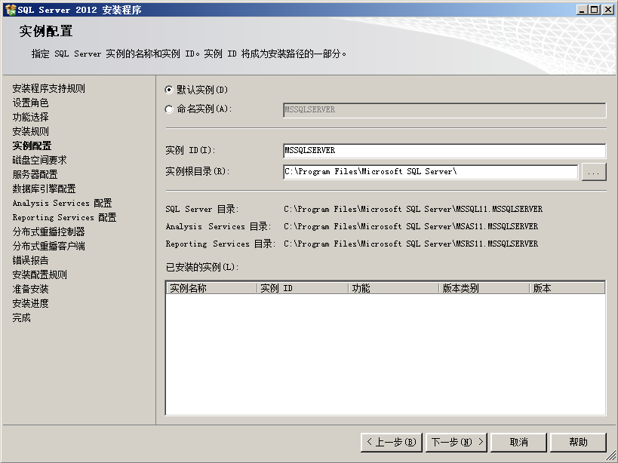Image resolution: width=618 pixels, height=463 pixels.
Task: Maximize the SQL Server 2012 installer window
Action: [x=595, y=10]
